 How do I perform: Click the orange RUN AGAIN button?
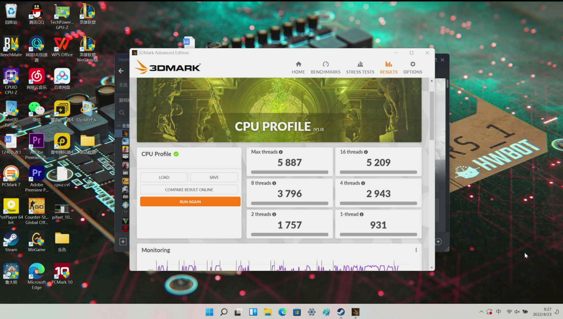click(190, 202)
